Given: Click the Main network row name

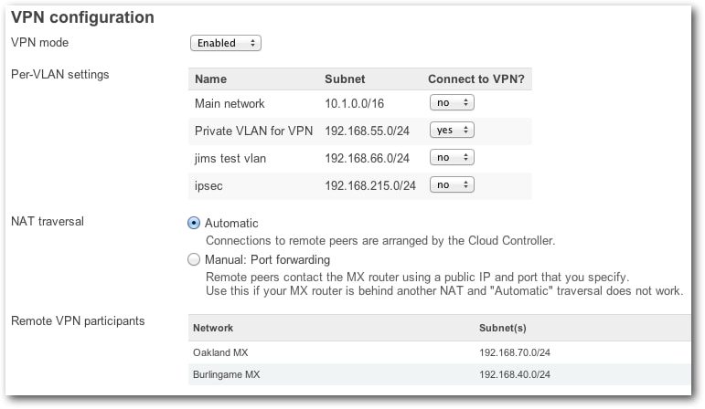Looking at the screenshot, I should (230, 104).
